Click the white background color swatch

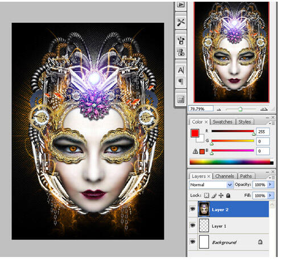pos(201,139)
